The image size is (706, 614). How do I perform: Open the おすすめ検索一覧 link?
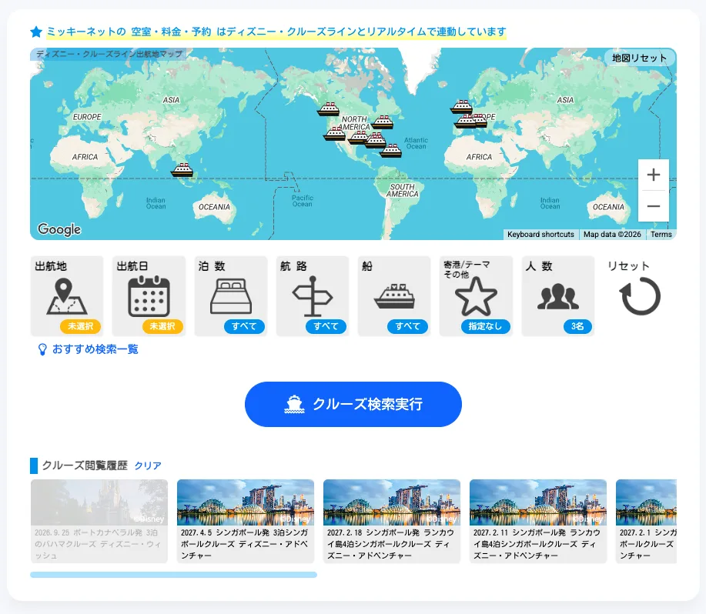[95, 349]
